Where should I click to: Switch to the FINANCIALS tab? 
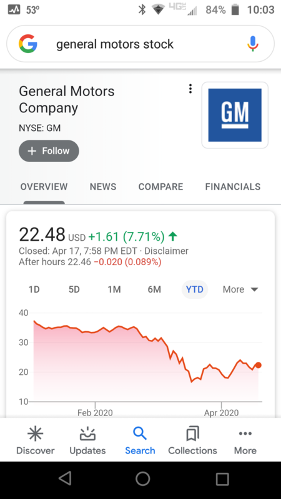tap(233, 187)
